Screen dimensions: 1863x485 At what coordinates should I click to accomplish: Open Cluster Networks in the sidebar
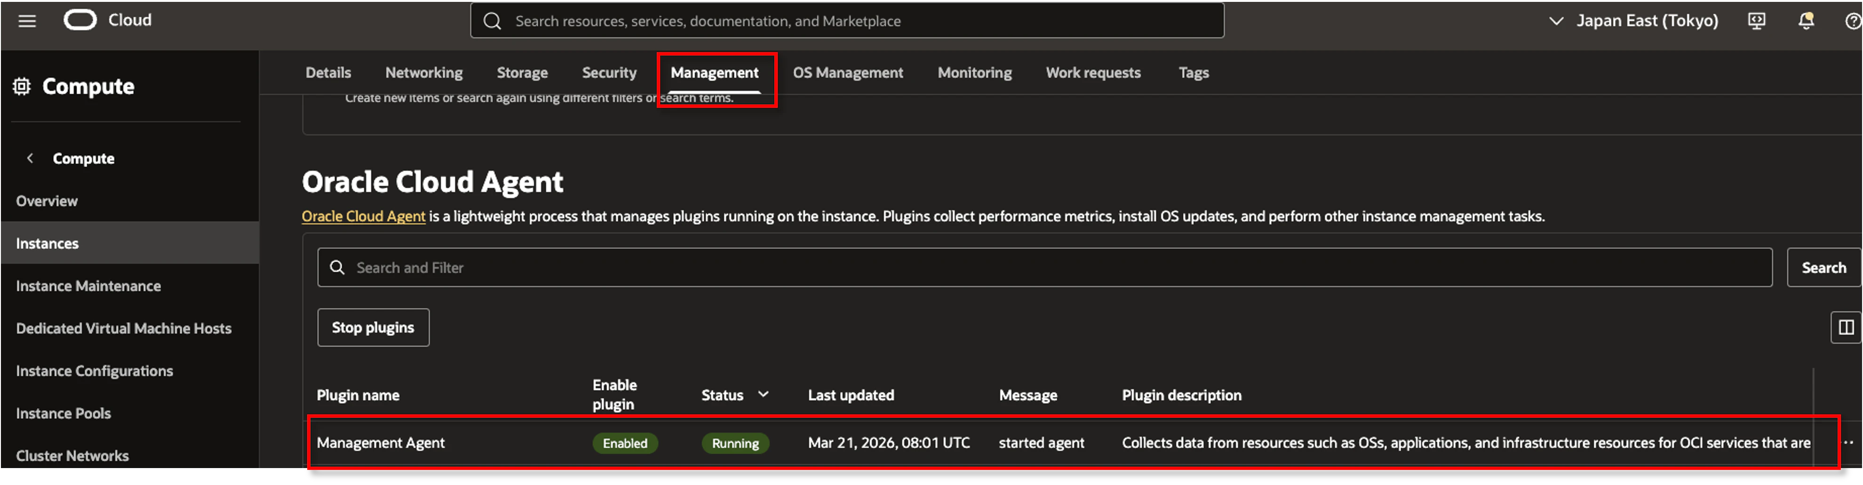point(72,456)
